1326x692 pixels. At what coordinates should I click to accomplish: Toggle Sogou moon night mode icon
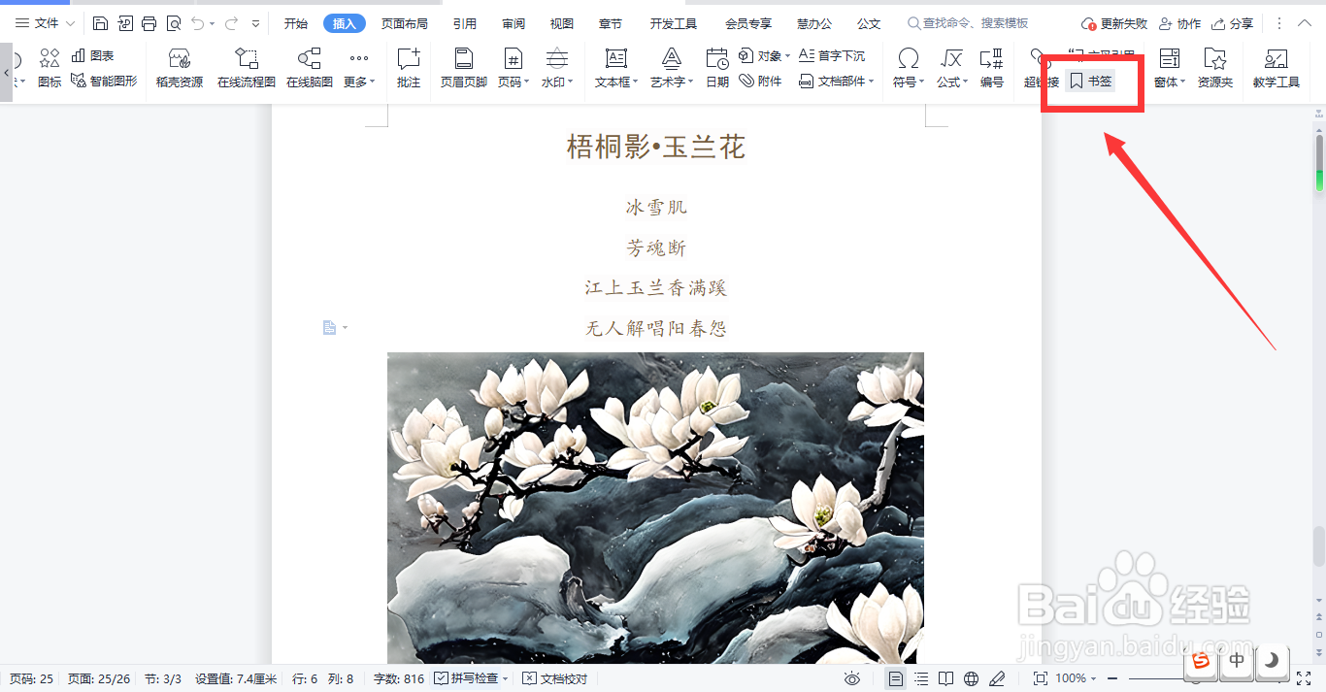(x=1272, y=661)
